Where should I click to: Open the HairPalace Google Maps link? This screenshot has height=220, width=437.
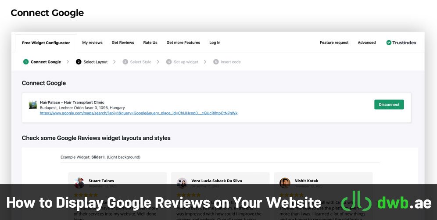(x=139, y=113)
